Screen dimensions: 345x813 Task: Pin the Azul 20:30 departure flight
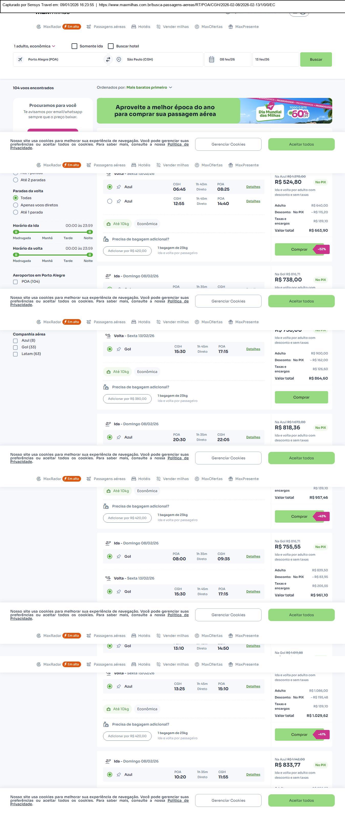click(x=119, y=437)
